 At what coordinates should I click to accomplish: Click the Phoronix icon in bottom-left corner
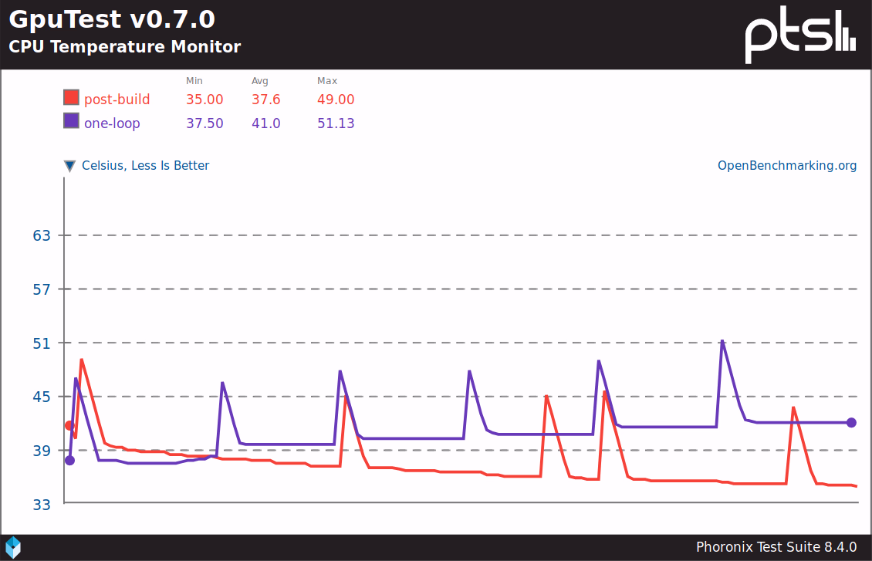[x=13, y=547]
